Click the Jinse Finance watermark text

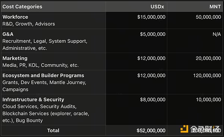pyautogui.click(x=205, y=129)
